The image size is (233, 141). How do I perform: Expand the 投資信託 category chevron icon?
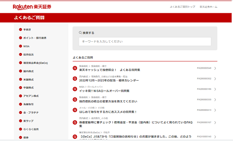tap(21, 54)
